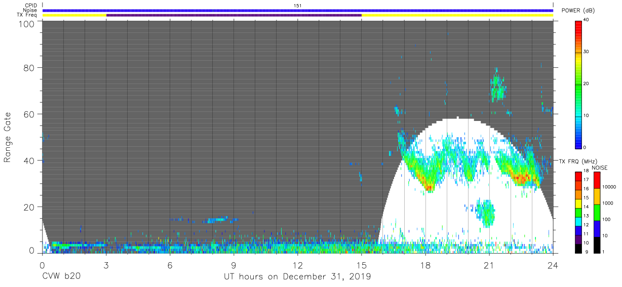Click the 10000 label on the noise legend
This screenshot has width=622, height=287.
point(610,187)
